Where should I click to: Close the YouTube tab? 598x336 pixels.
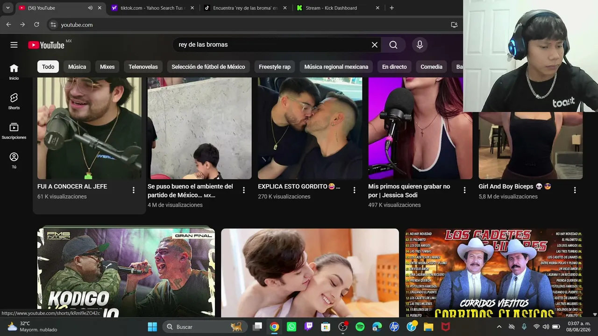pos(100,8)
